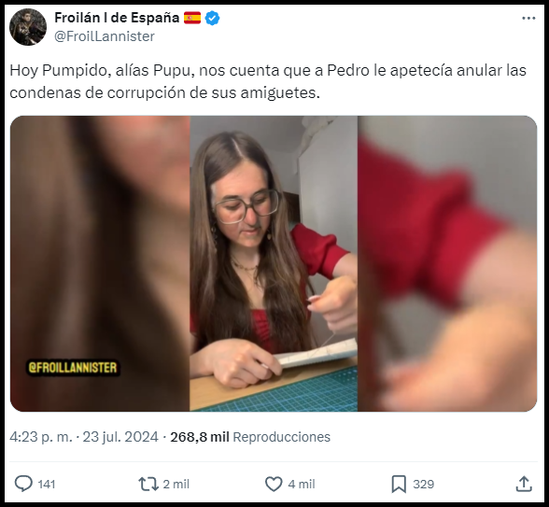The image size is (549, 507).
Task: Click the share upload icon
Action: click(x=524, y=484)
